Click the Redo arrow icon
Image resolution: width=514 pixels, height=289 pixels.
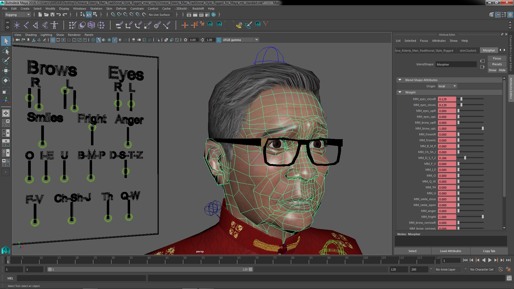click(65, 15)
